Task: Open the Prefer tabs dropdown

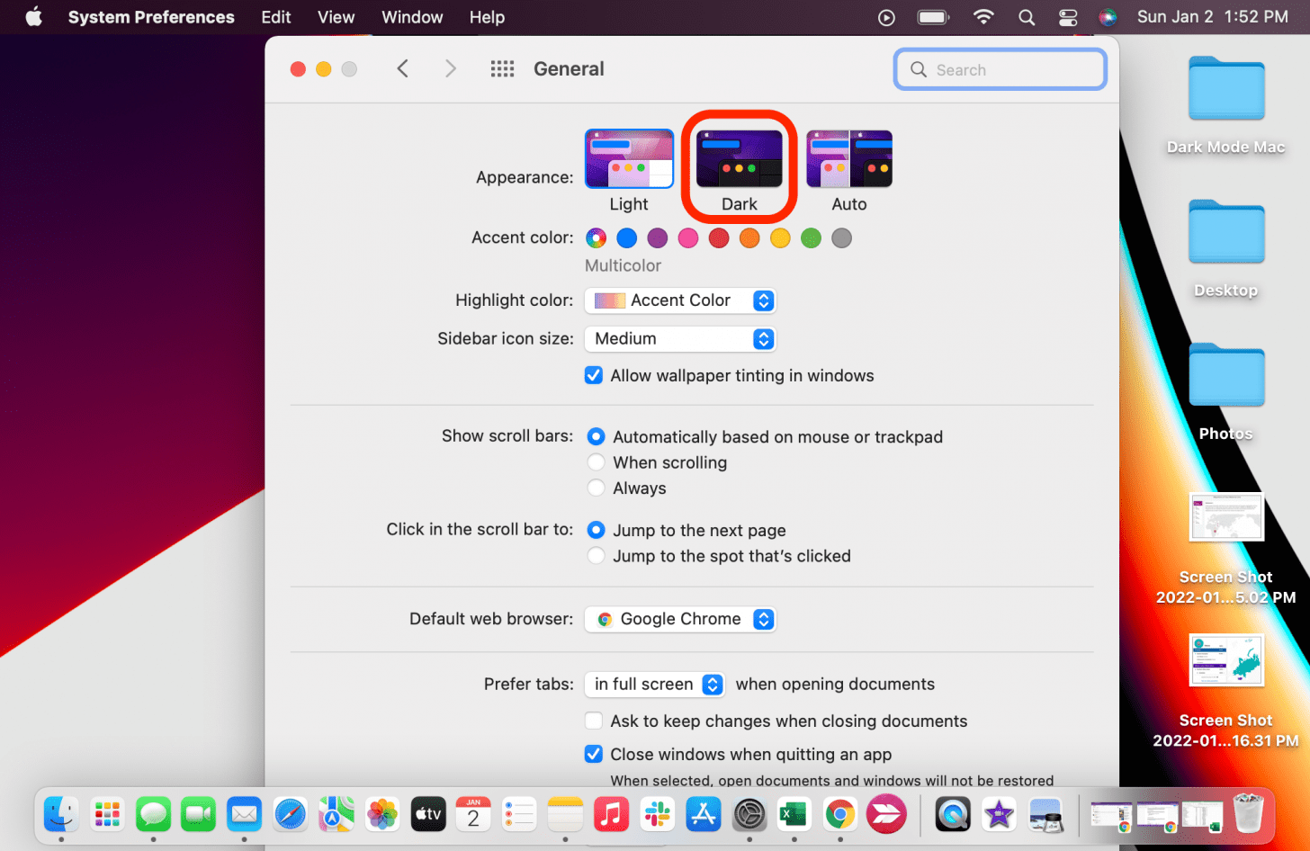Action: coord(654,685)
